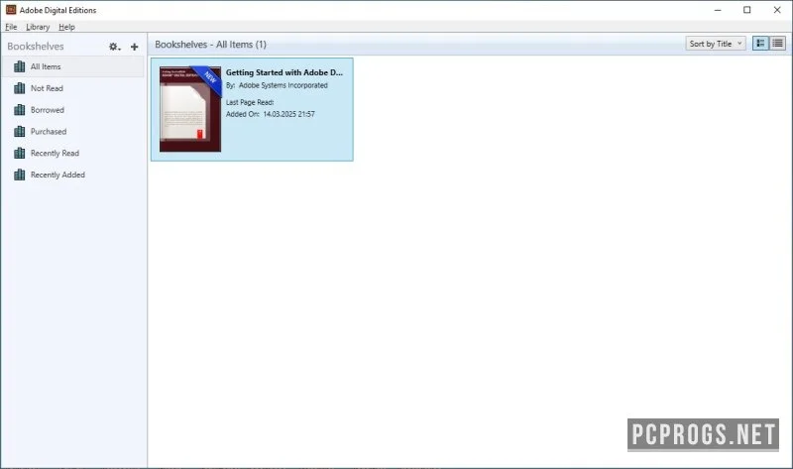The height and width of the screenshot is (469, 793).
Task: Maximize the Adobe Digital Editions window
Action: click(x=747, y=10)
